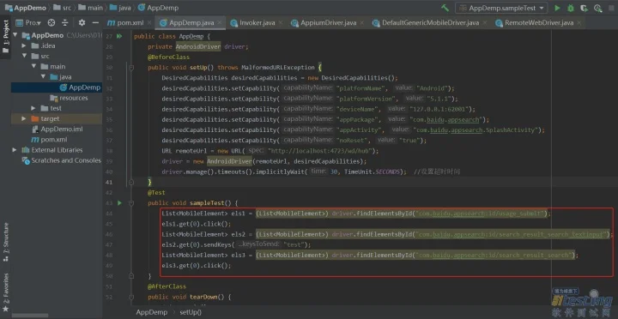Open the Project view selector dropdown
The height and width of the screenshot is (319, 618).
tap(29, 23)
